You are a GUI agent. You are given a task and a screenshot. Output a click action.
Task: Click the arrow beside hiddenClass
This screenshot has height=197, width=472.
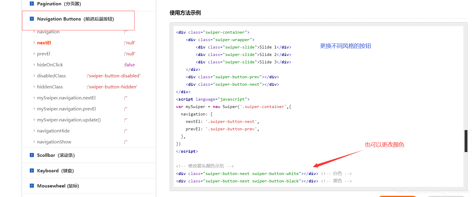point(34,87)
